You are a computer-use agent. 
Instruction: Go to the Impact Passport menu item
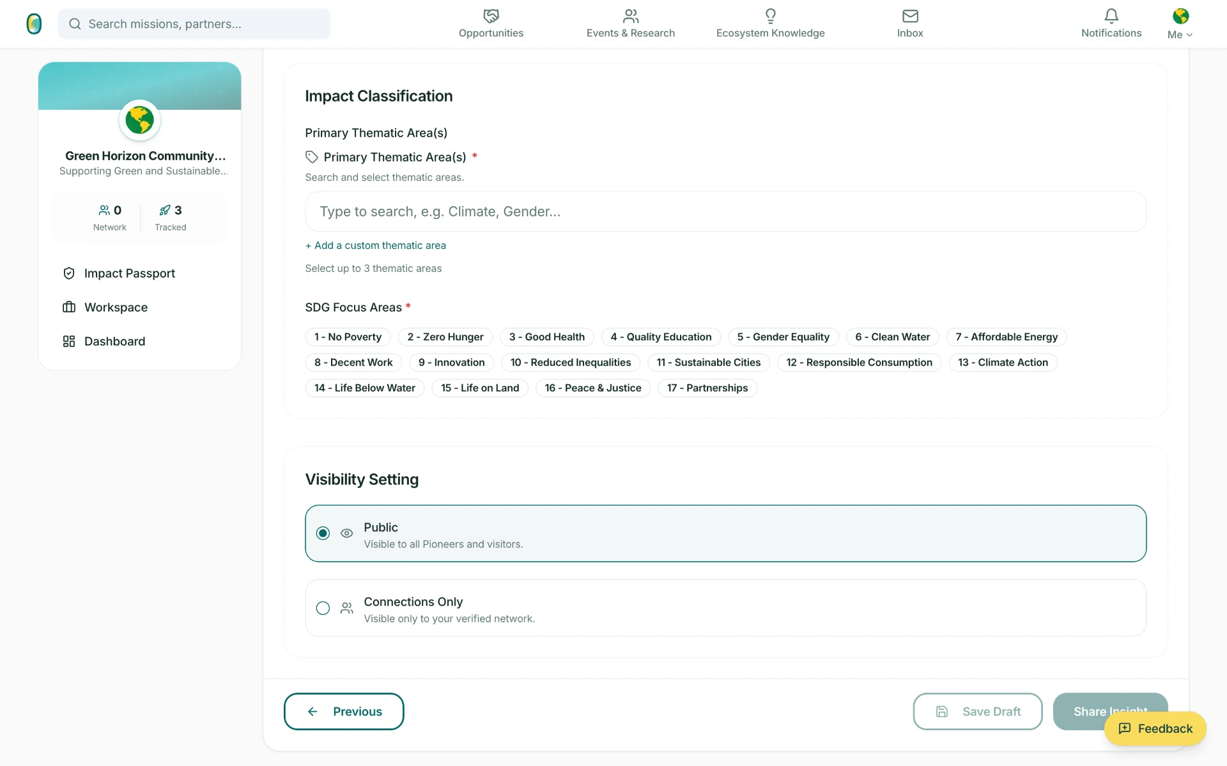139,273
